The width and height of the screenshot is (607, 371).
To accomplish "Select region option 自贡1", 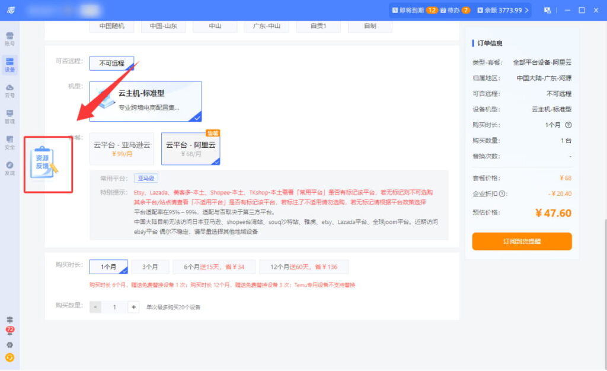I will (x=318, y=26).
